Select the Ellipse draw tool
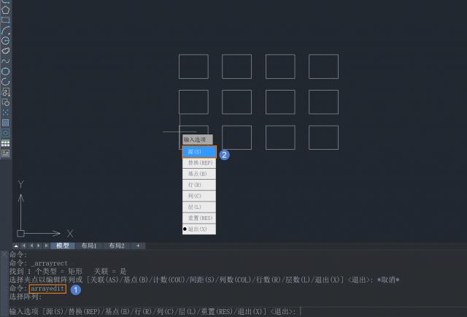This screenshot has width=467, height=317. 5,72
